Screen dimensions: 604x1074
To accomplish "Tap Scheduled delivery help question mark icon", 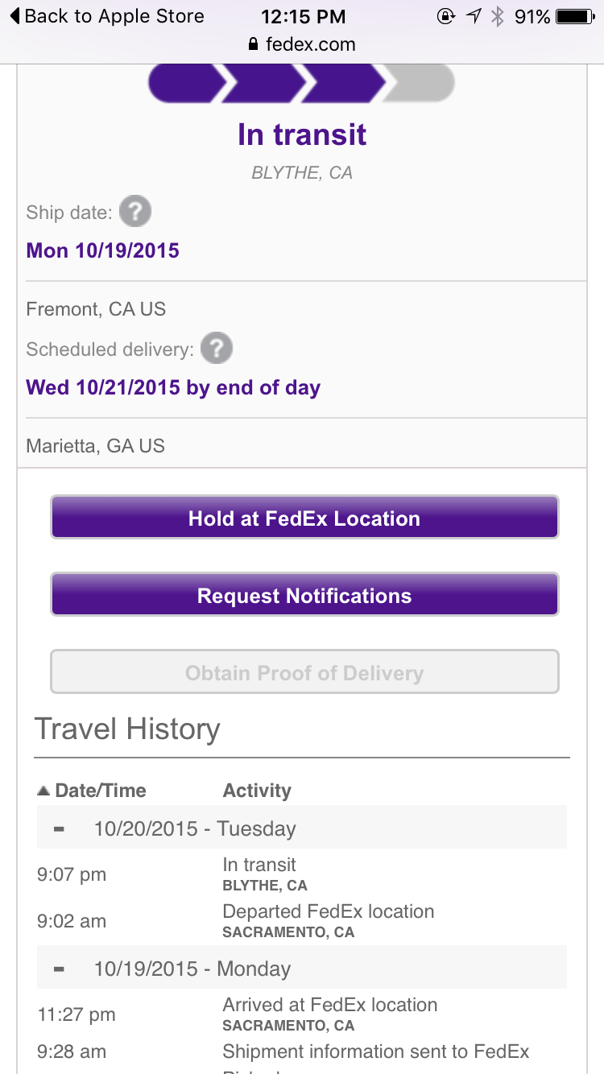I will point(217,349).
